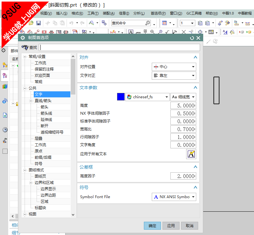Click the color palette edit display icon
The image size is (254, 235).
coord(227,23)
